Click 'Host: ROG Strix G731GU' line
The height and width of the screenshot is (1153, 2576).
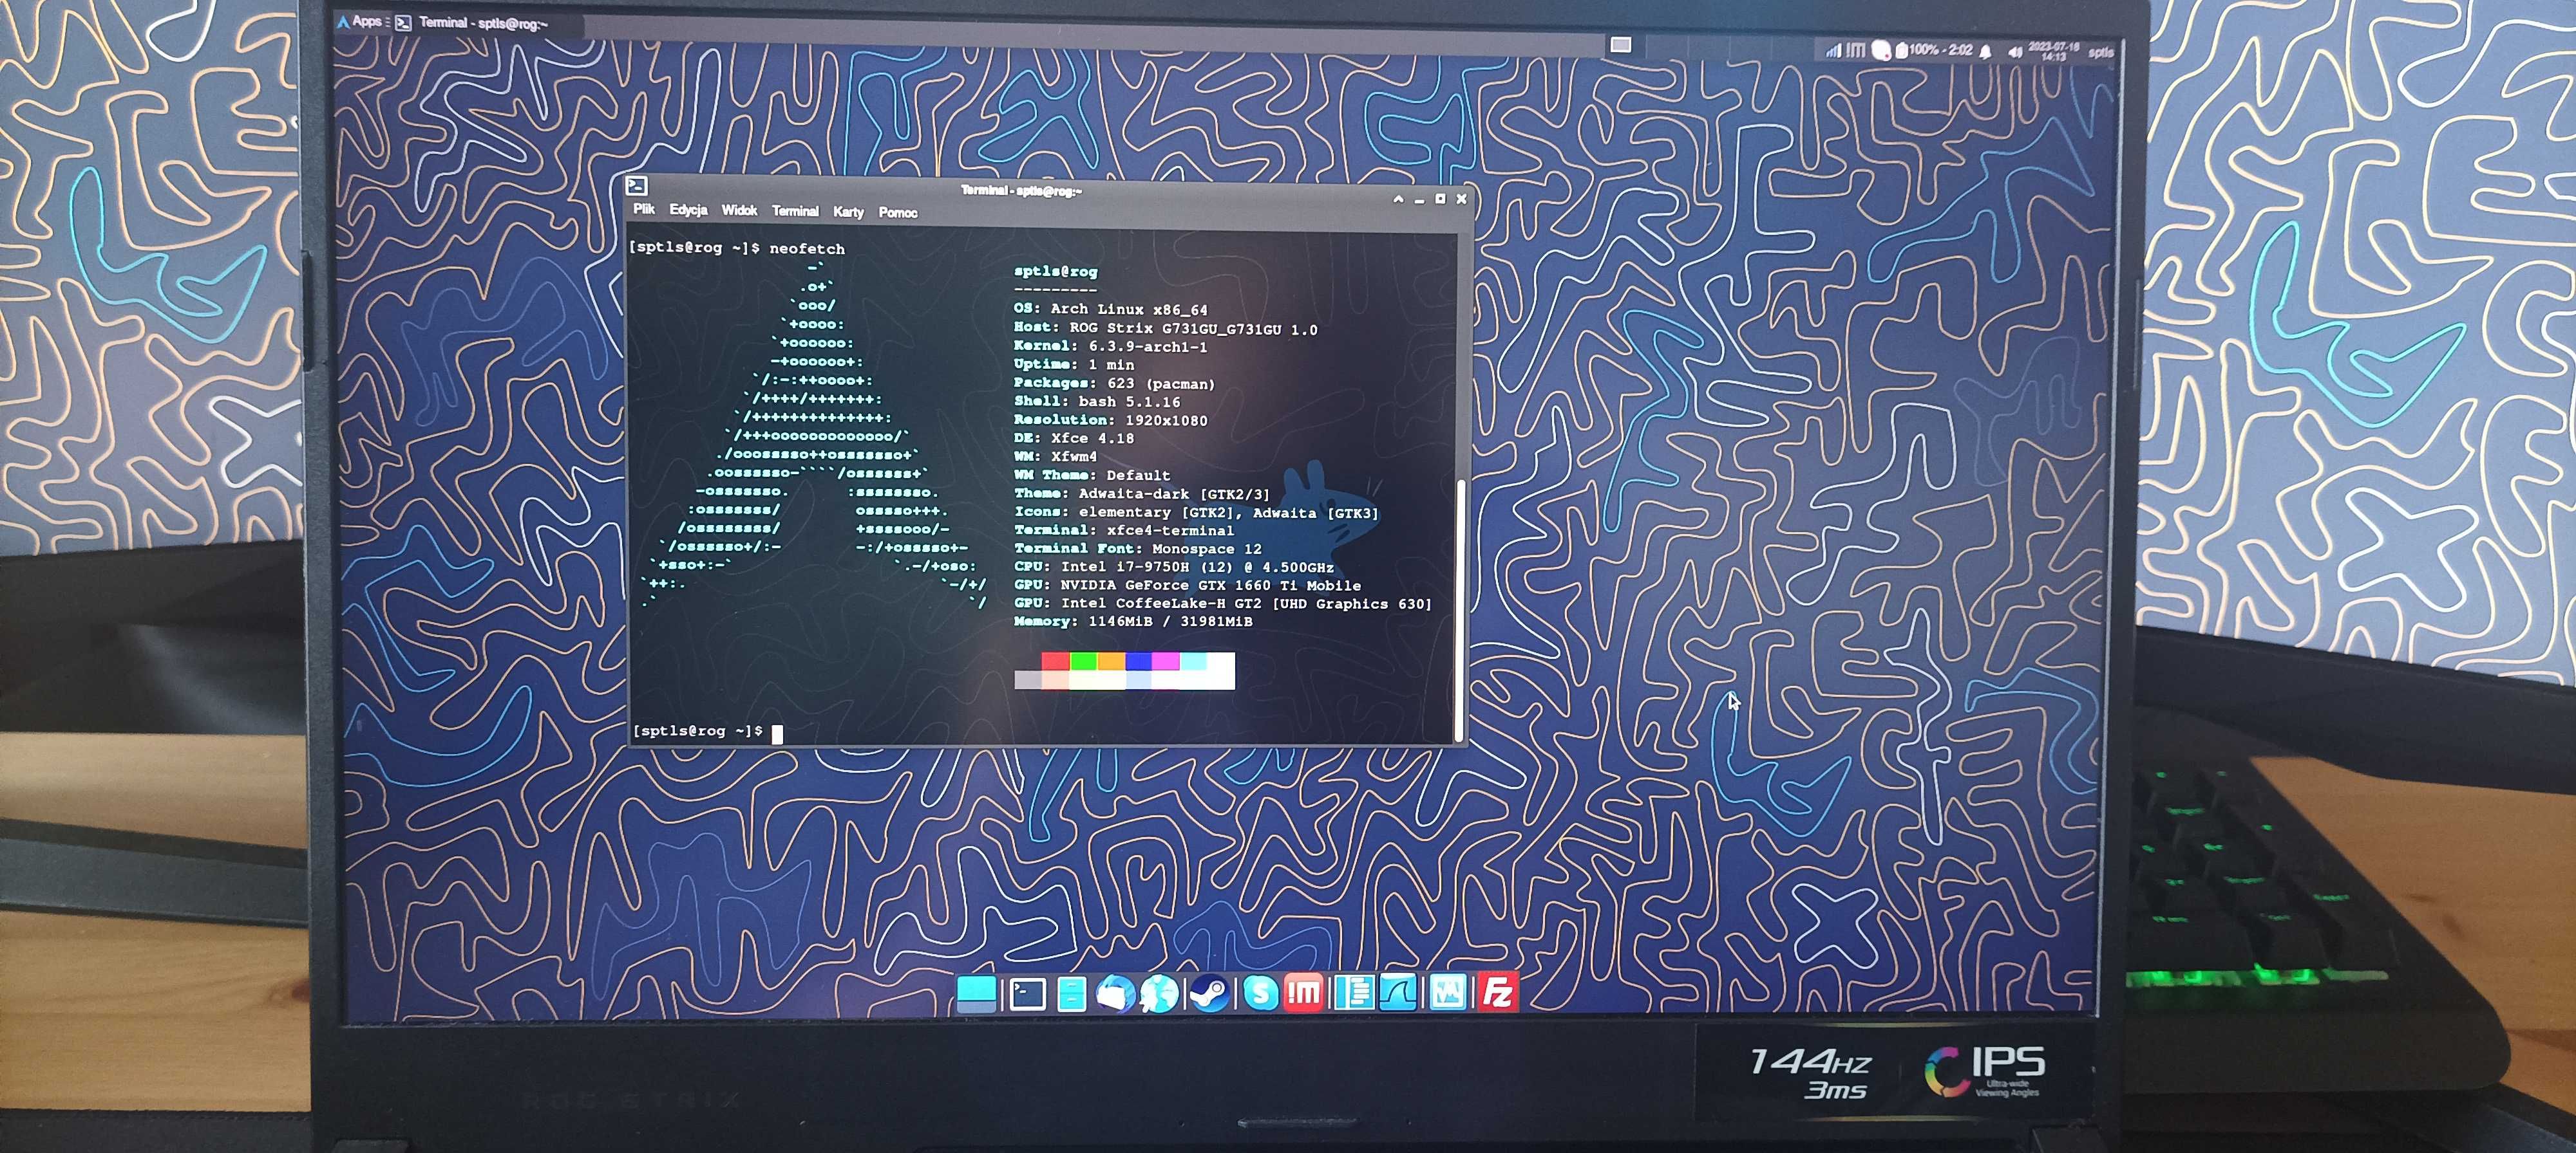click(1165, 329)
